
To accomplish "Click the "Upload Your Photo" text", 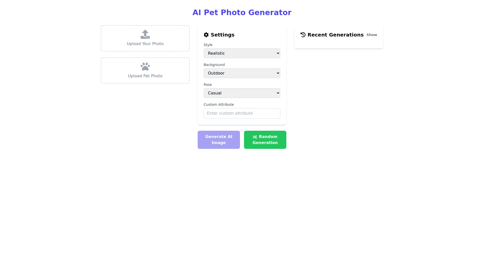I will pyautogui.click(x=145, y=44).
